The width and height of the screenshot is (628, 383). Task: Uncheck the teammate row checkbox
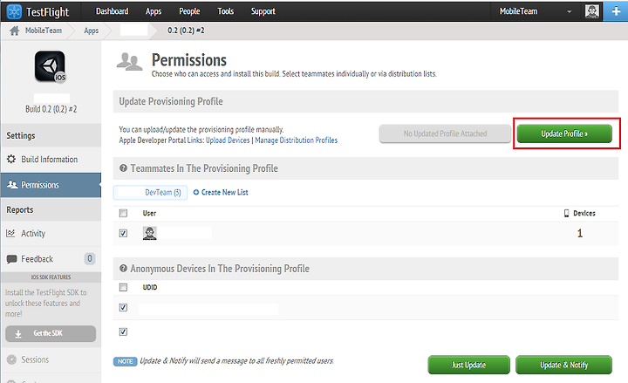[x=123, y=233]
